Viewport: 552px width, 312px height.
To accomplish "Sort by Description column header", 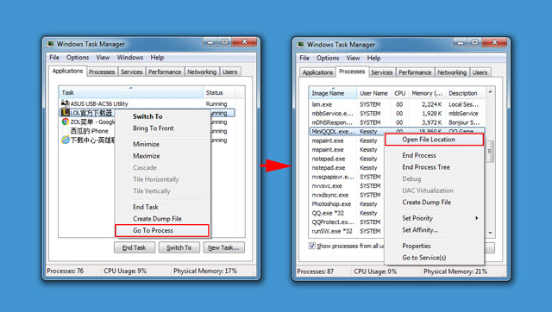I will [x=465, y=93].
